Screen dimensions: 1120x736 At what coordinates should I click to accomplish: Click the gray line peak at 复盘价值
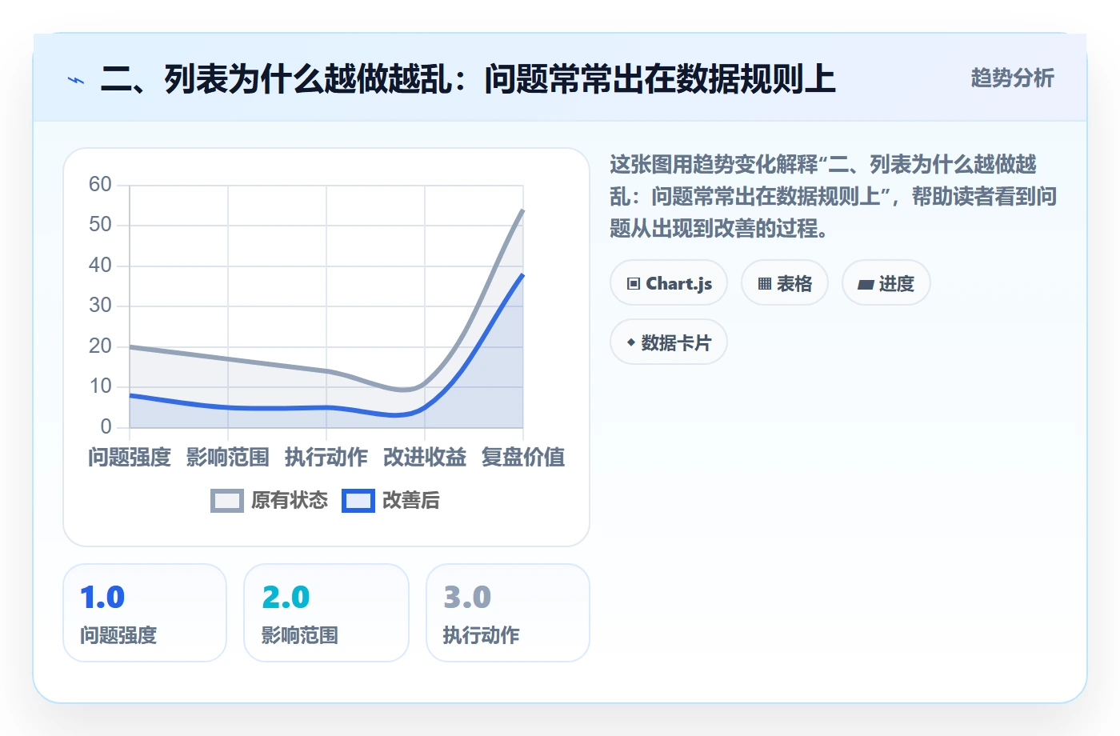pos(523,210)
